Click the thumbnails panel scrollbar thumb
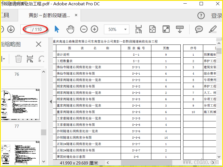 click(x=44, y=132)
